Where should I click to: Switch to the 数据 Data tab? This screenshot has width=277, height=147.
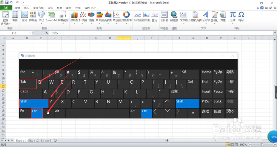(x=59, y=8)
